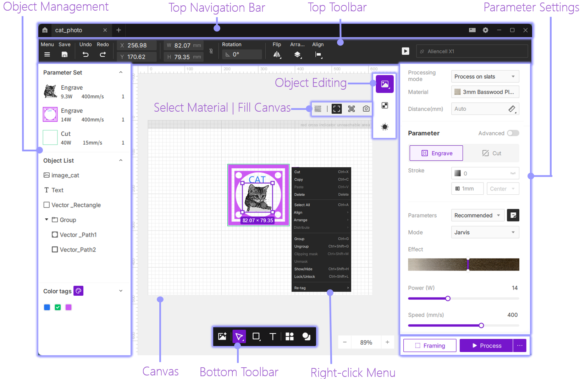This screenshot has height=379, width=580.
Task: Click the Framing button
Action: (x=430, y=346)
